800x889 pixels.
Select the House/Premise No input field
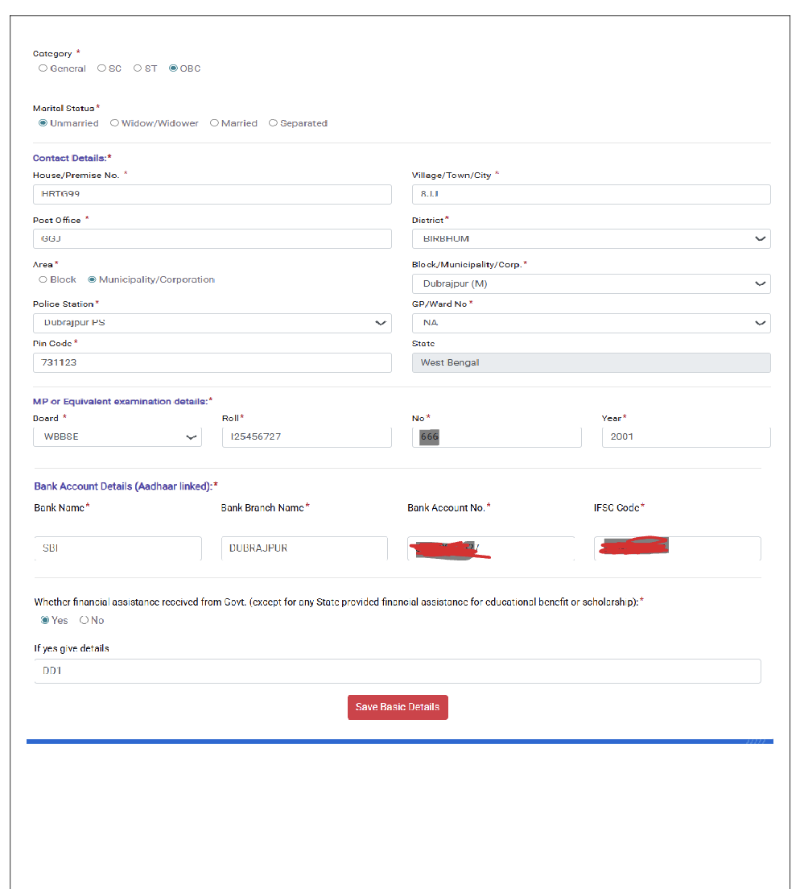212,194
